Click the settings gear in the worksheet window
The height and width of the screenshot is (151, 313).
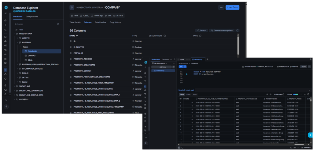click(311, 59)
